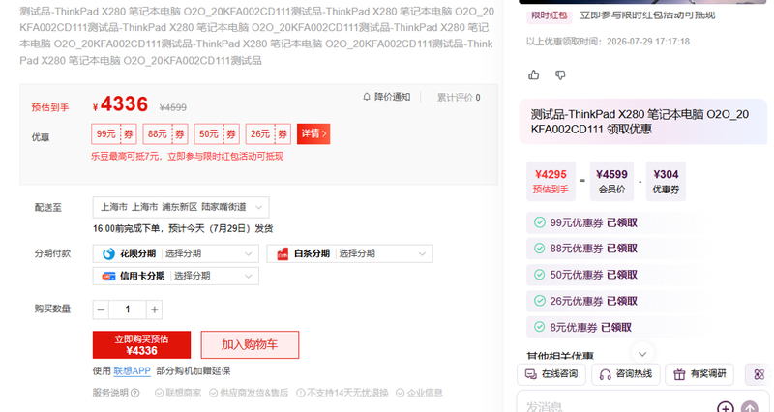Click the 不支持14天无忧退换 service label
774x412 pixels.
click(342, 393)
